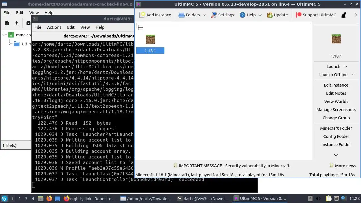Click the black cat icon in toolbar
361x203 pixels.
[x=344, y=15]
